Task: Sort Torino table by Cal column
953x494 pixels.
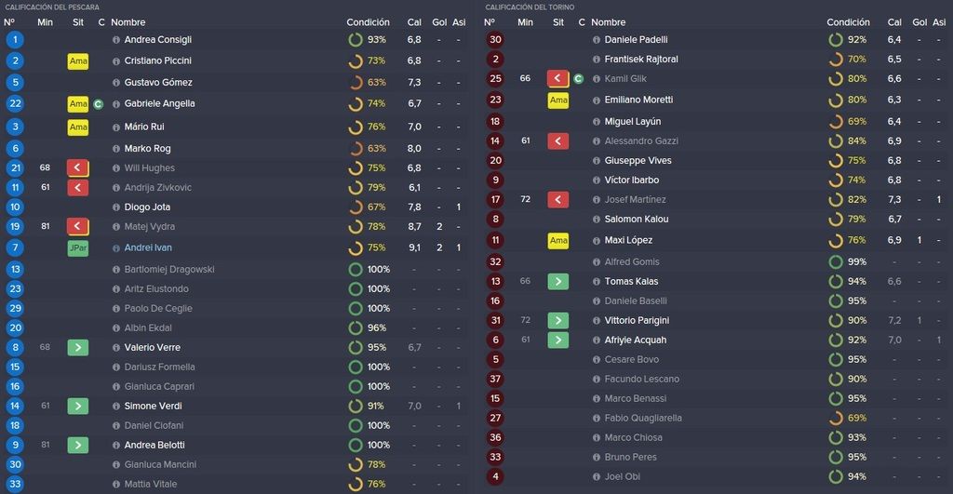Action: tap(894, 22)
